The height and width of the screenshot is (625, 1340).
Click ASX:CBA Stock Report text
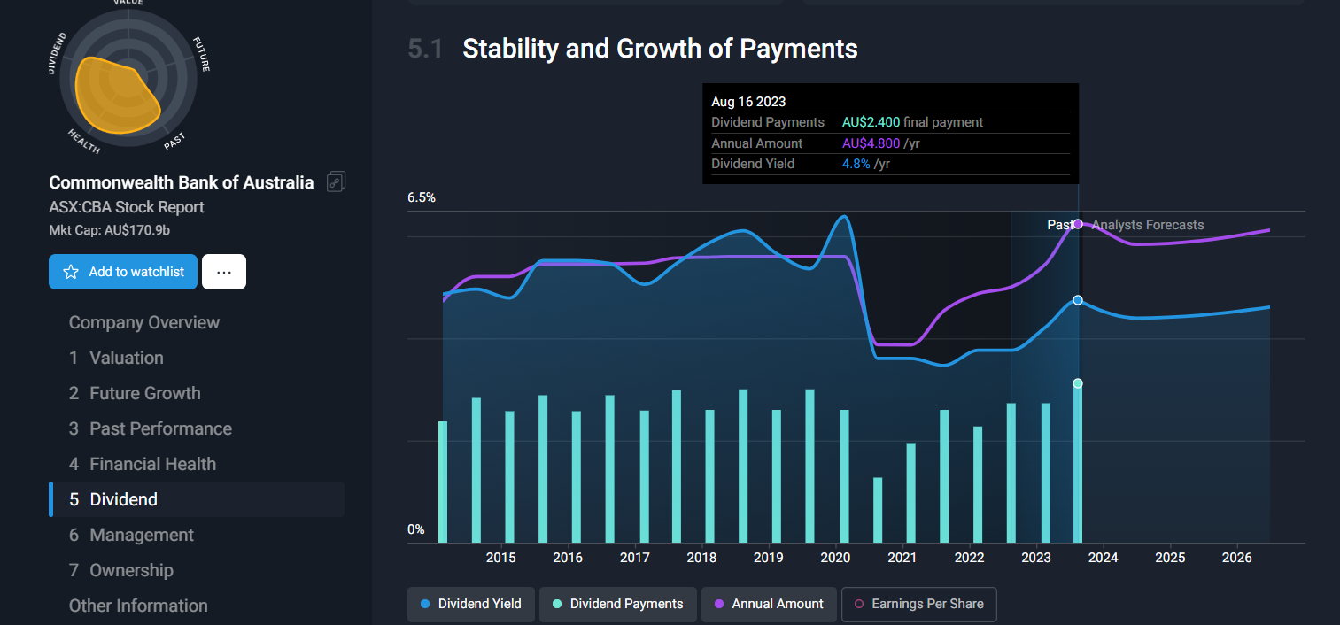click(x=127, y=207)
